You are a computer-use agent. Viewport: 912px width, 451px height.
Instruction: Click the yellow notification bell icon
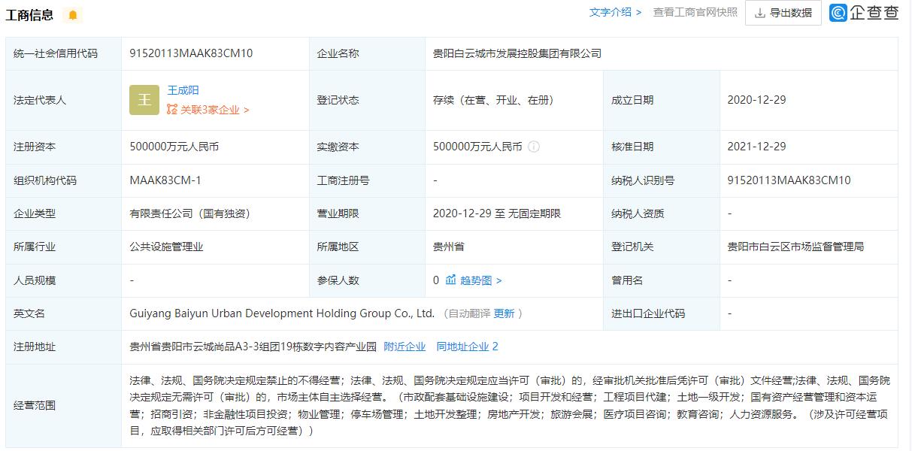point(73,14)
